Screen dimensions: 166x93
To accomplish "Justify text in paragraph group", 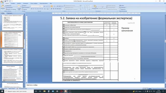I will coord(58,9).
